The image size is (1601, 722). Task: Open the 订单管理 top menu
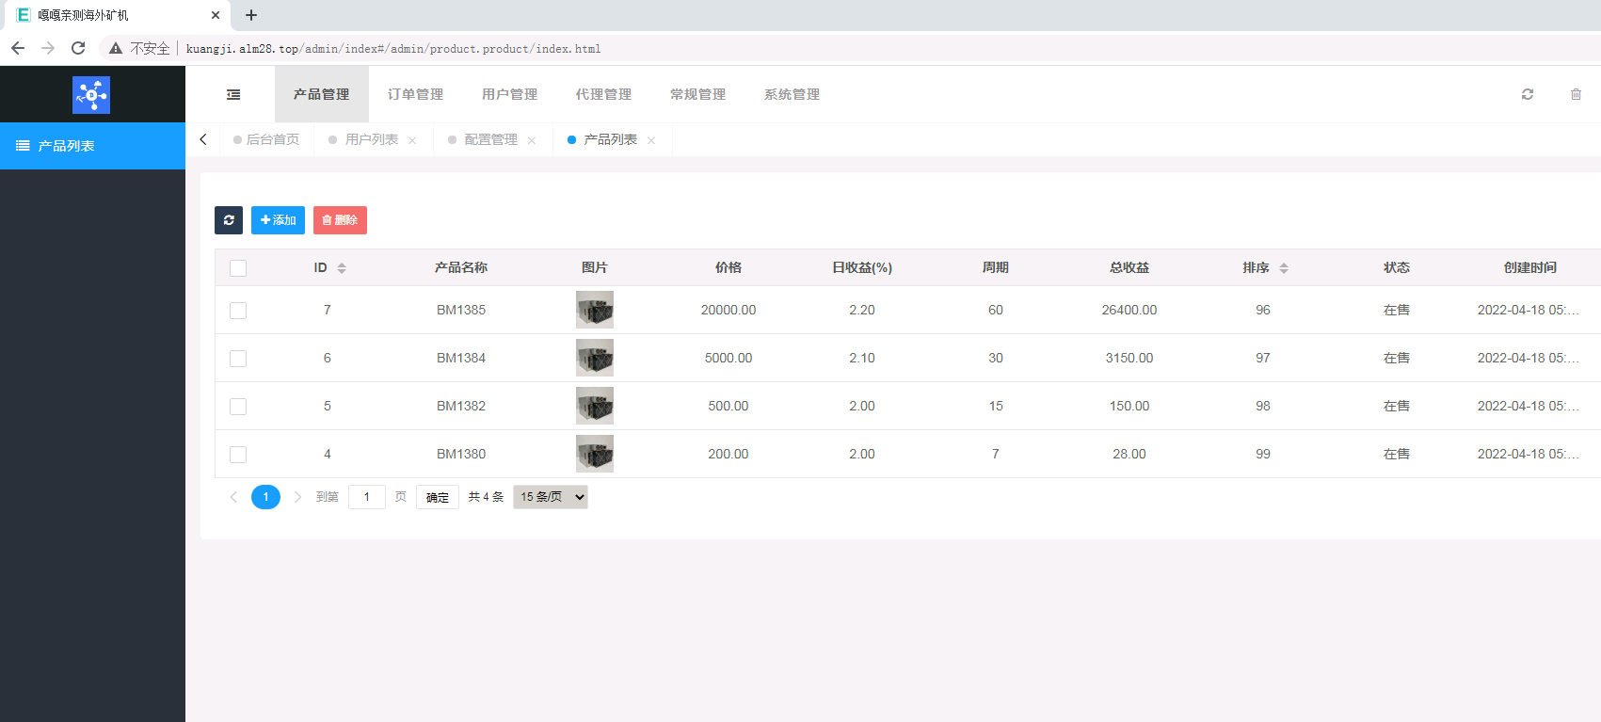click(x=415, y=94)
